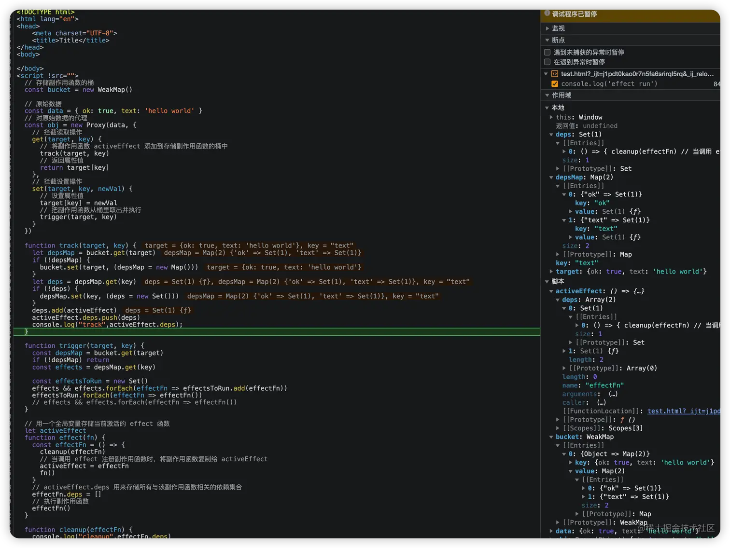Expand the 'target: {ok: true...}' variable
This screenshot has width=730, height=548.
(x=551, y=272)
